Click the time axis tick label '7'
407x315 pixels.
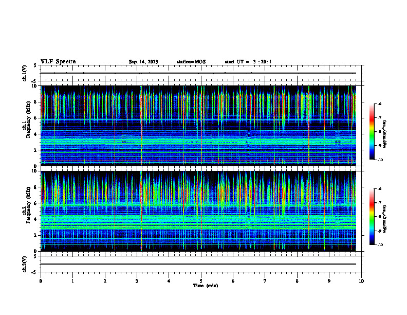pyautogui.click(x=265, y=281)
